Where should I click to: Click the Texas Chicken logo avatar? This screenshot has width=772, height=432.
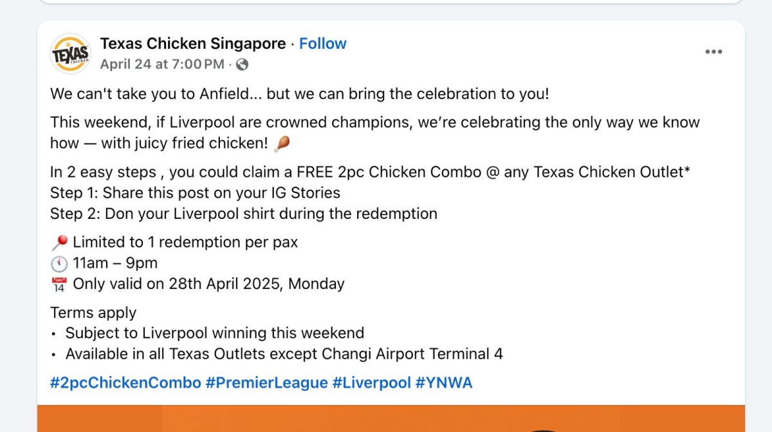tap(71, 53)
